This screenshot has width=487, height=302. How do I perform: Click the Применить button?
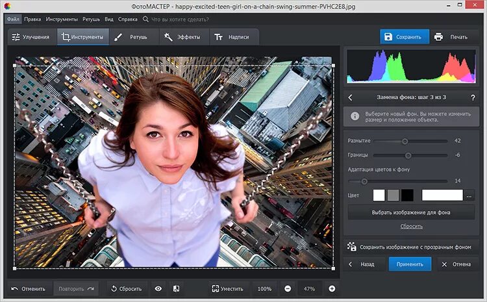[x=410, y=264]
